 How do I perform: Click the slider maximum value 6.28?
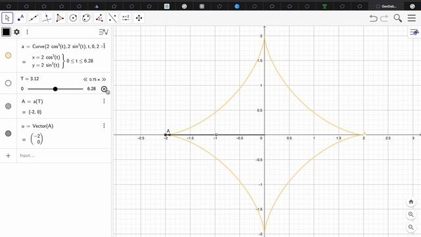91,89
